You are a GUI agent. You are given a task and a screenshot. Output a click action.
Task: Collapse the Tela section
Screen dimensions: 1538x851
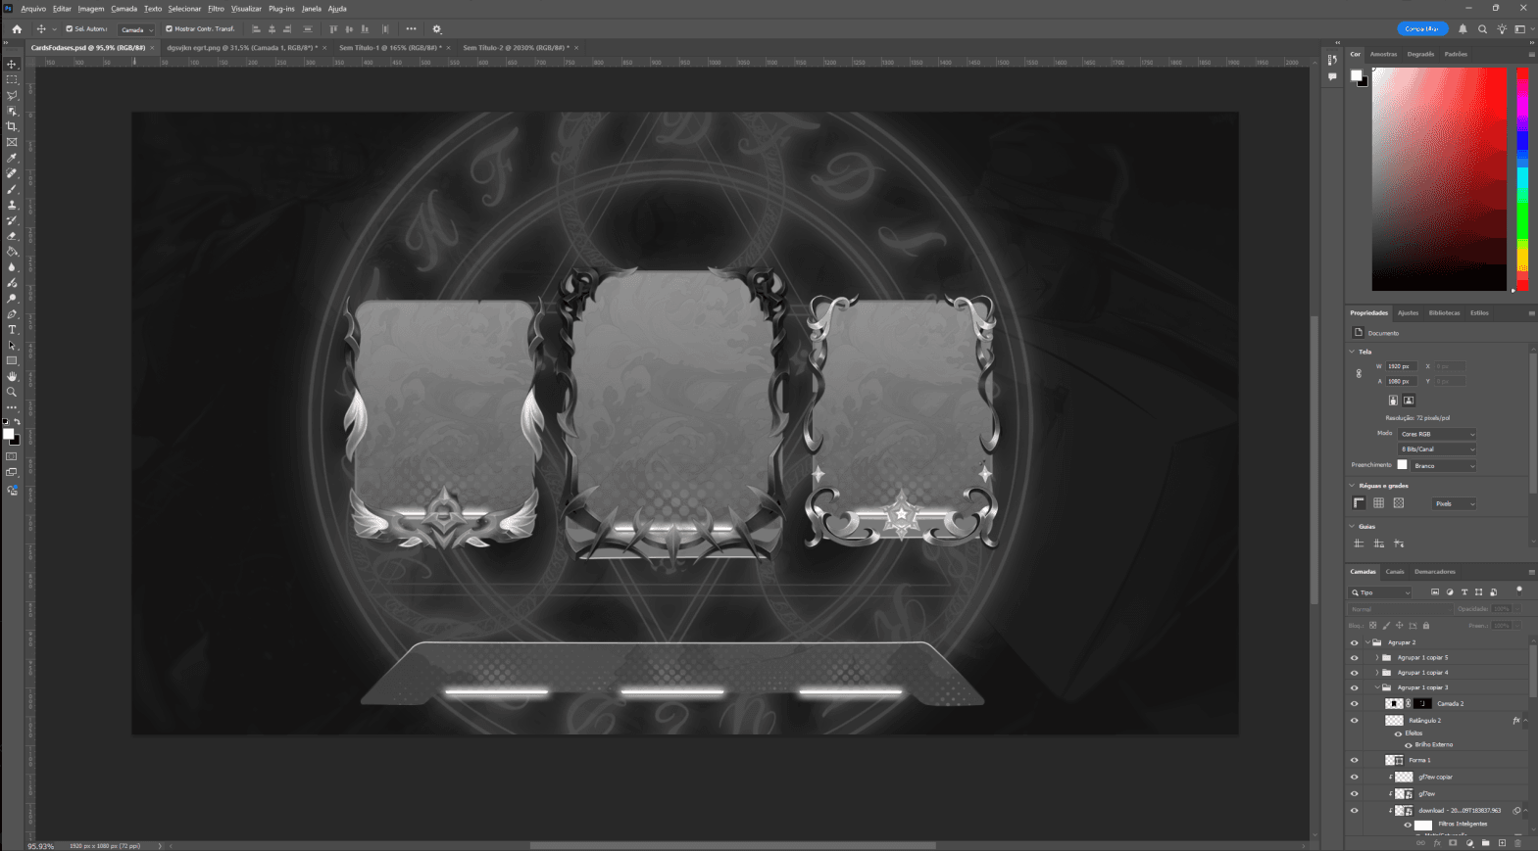tap(1353, 352)
